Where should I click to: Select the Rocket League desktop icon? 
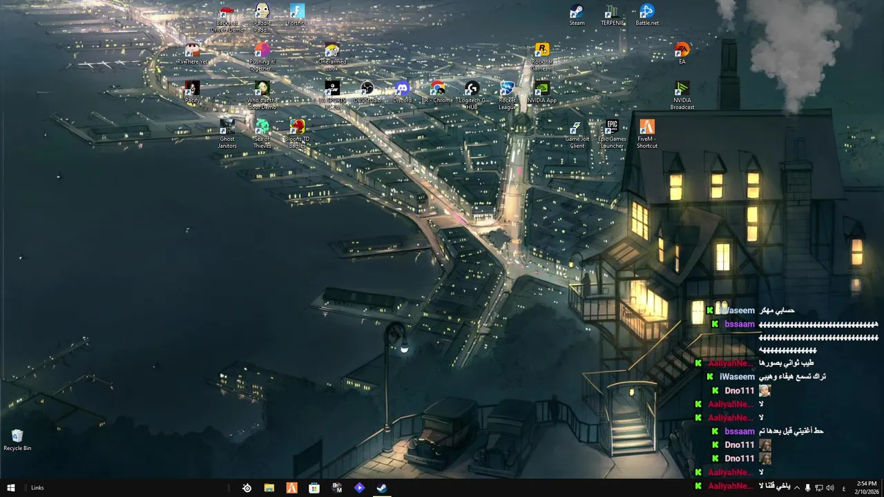pyautogui.click(x=507, y=95)
